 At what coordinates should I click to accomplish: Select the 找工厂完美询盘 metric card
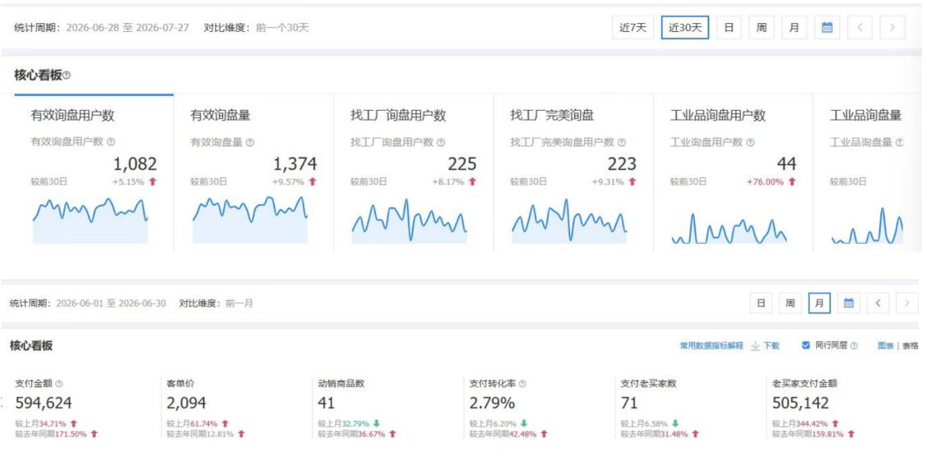click(573, 172)
